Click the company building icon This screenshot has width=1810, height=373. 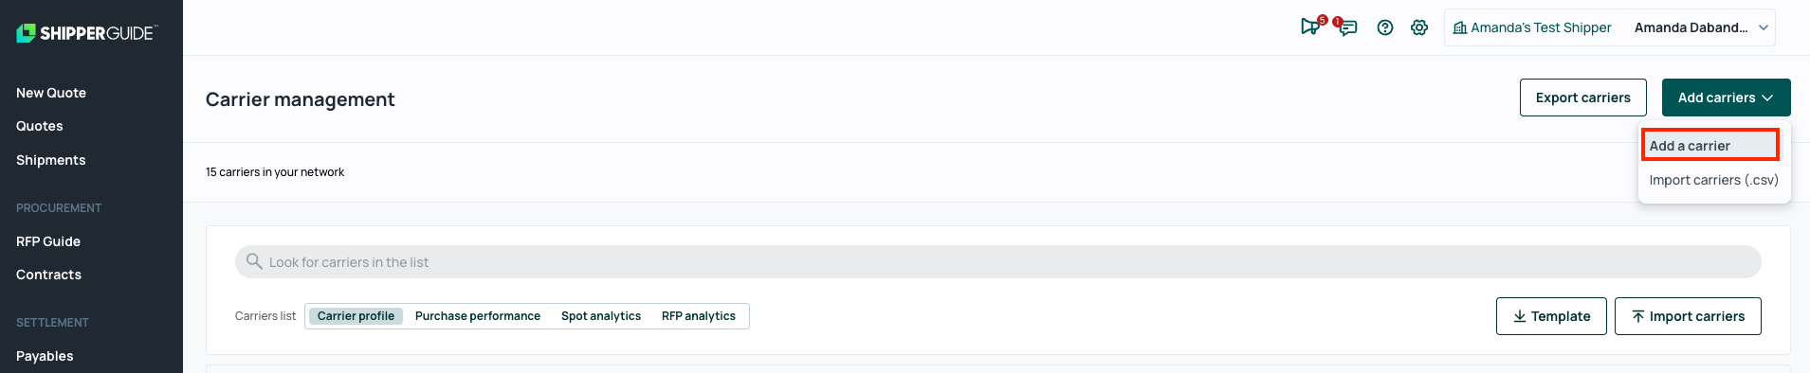1460,27
